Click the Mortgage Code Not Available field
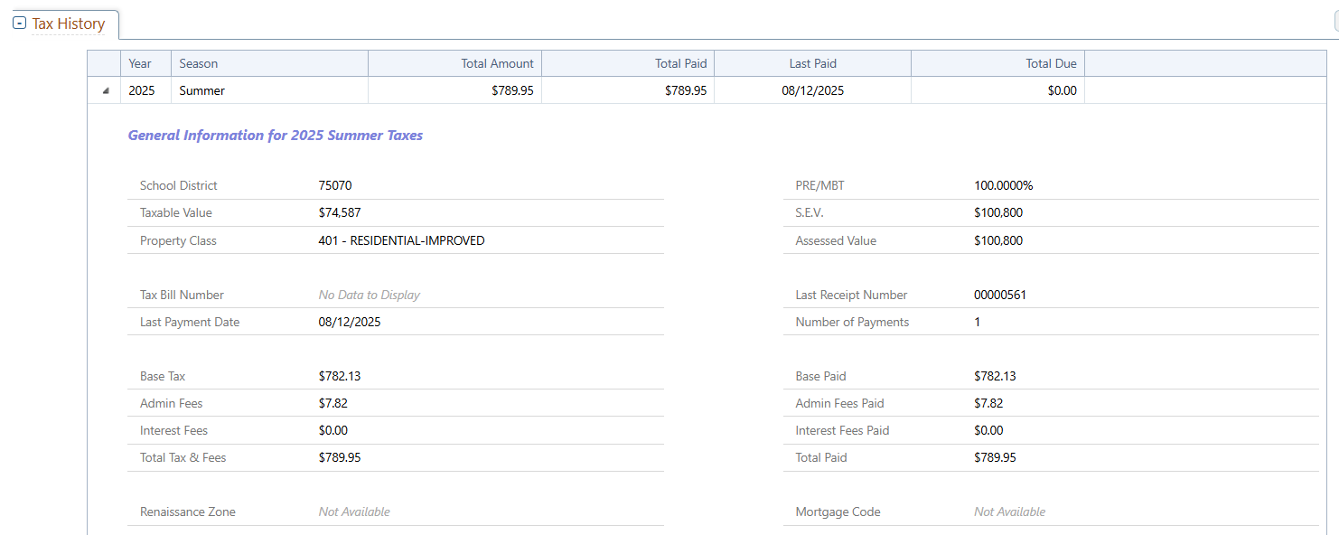 coord(1009,512)
